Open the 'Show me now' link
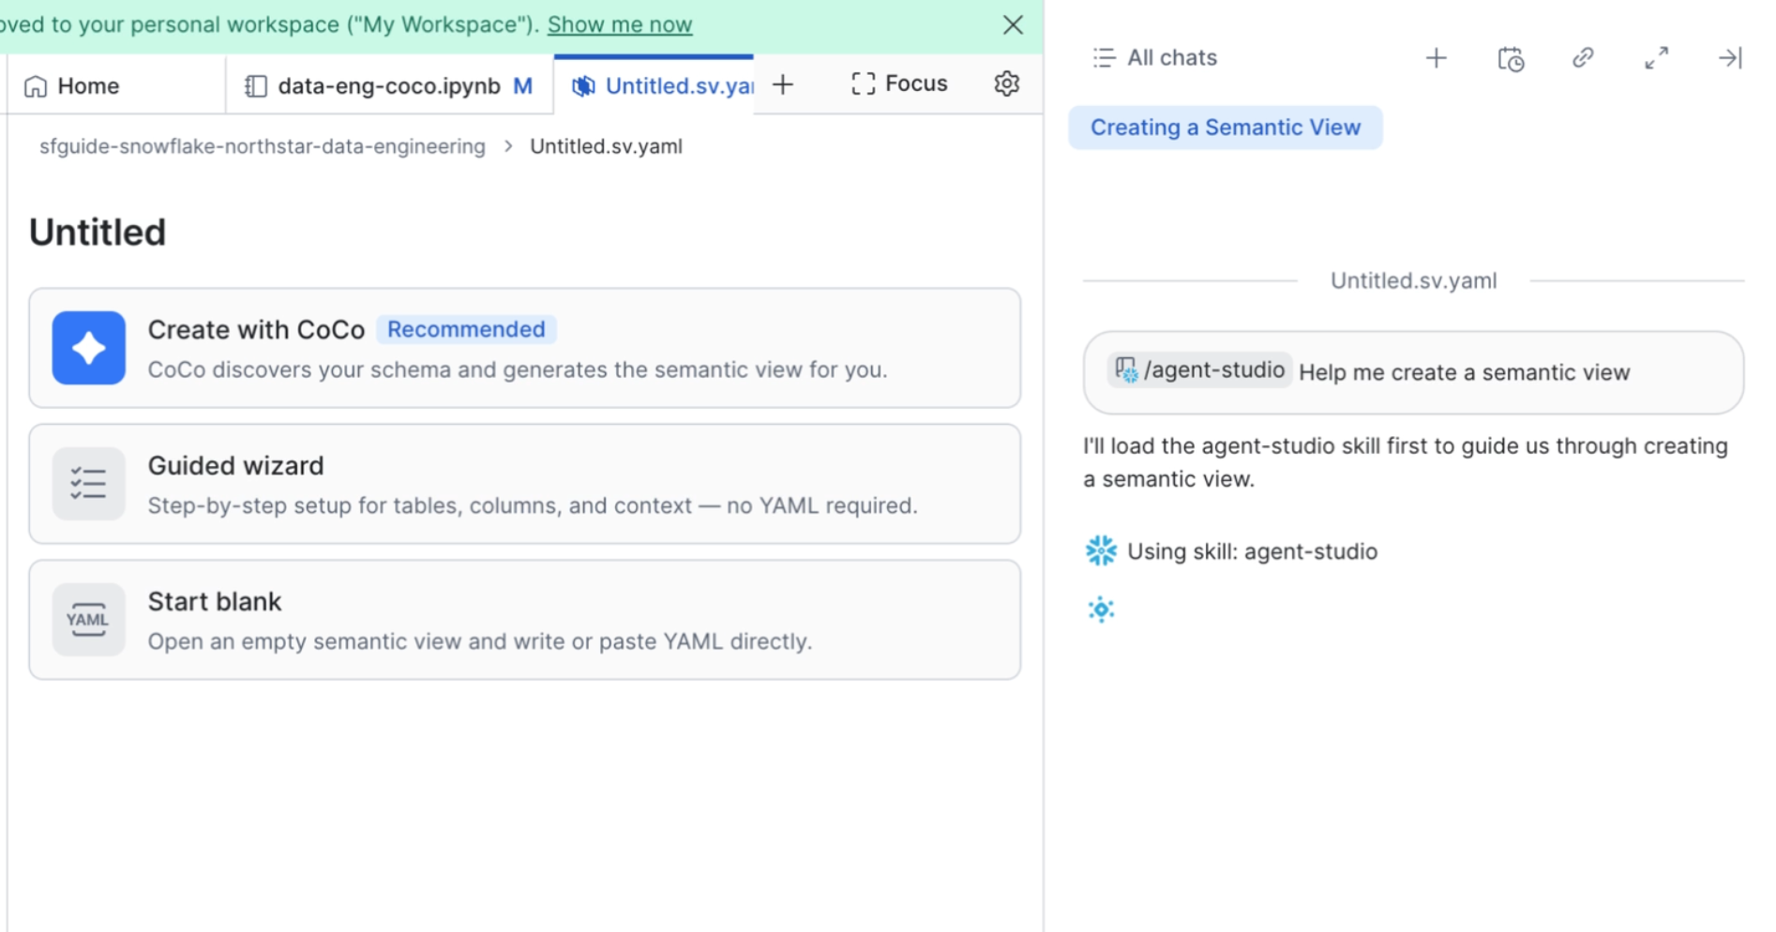 [x=620, y=24]
